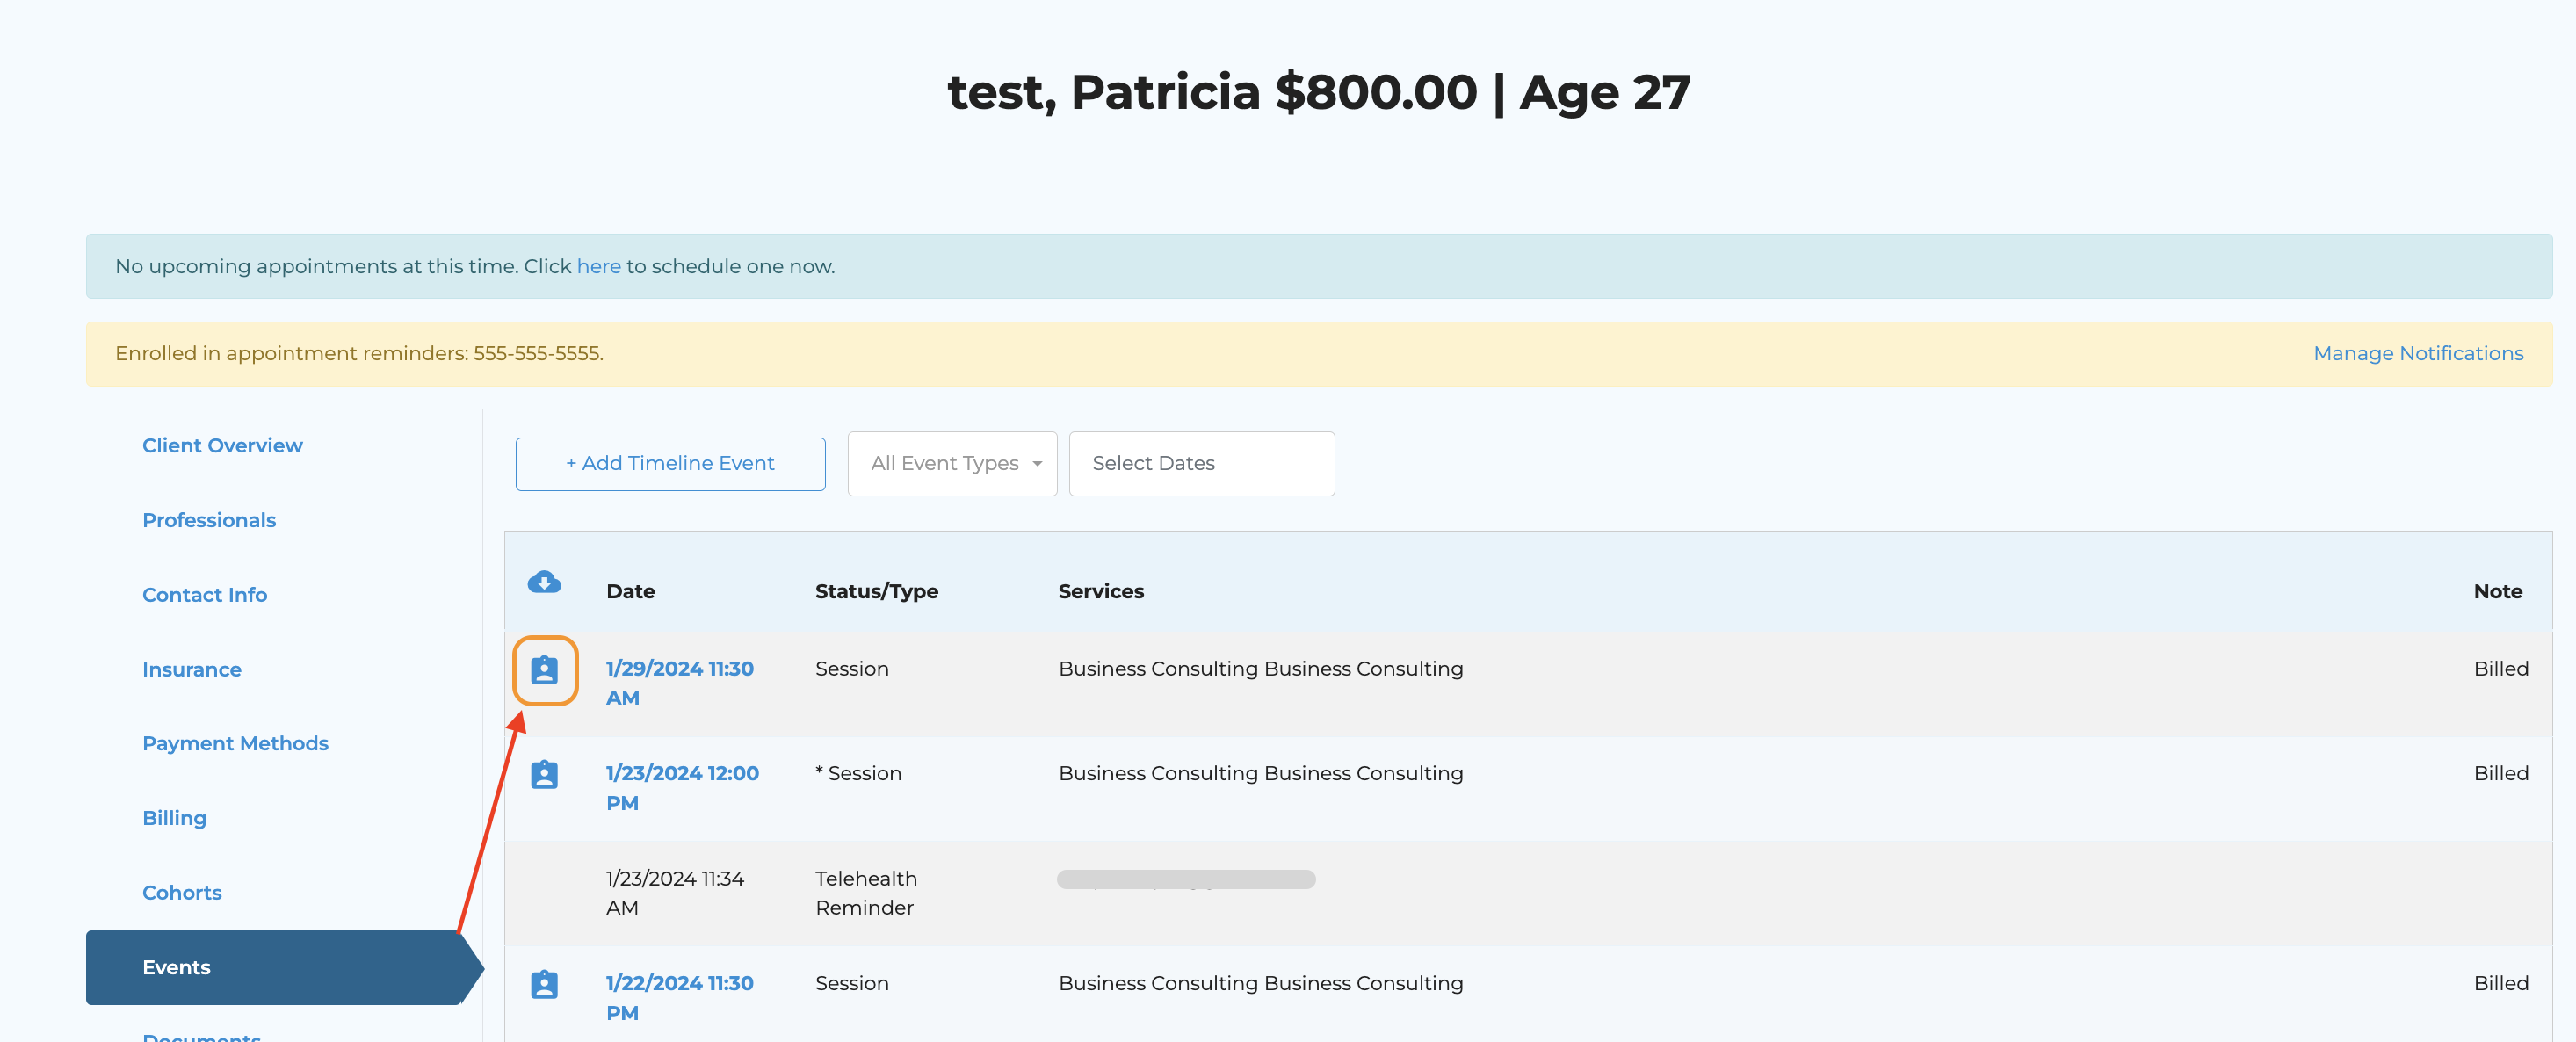This screenshot has height=1042, width=2576.
Task: Open the Insurance section
Action: point(191,669)
